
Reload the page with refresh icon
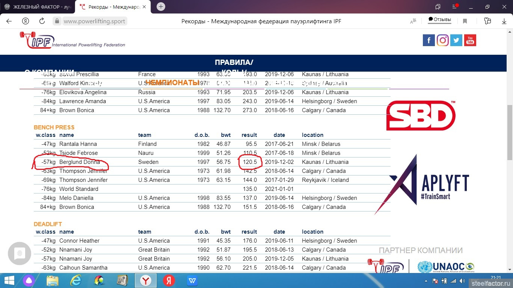coord(42,21)
